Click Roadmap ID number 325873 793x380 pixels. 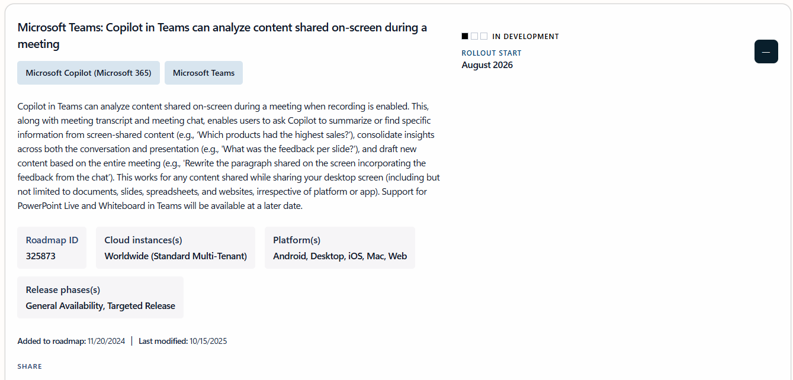pyautogui.click(x=40, y=256)
